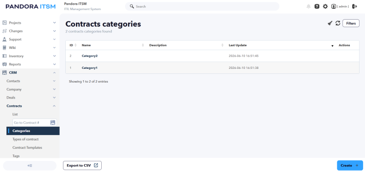Screen dimensions: 365x171
Task: Expand the Changes menu chevron
Action: click(x=54, y=31)
